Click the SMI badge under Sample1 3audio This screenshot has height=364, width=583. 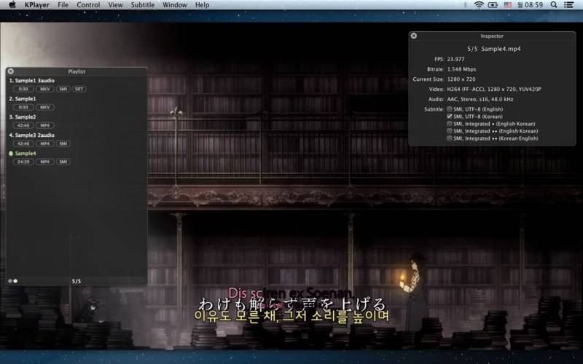[x=63, y=89]
